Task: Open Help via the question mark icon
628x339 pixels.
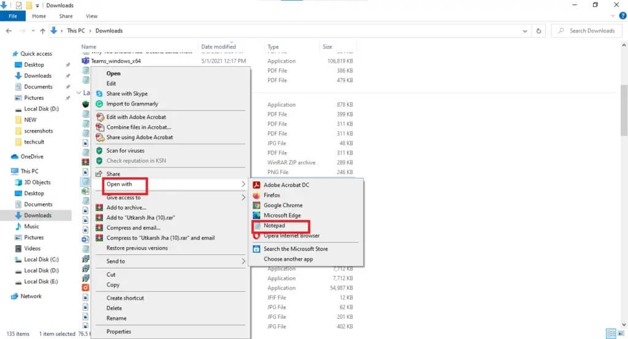Action: 623,16
